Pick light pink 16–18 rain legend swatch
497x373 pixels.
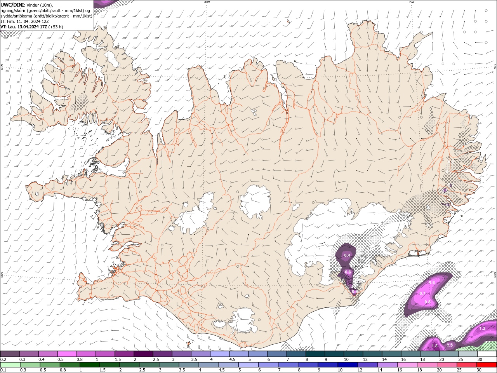[407, 365]
